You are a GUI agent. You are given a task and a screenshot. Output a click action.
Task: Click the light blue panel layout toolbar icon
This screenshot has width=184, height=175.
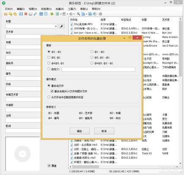[46, 14]
